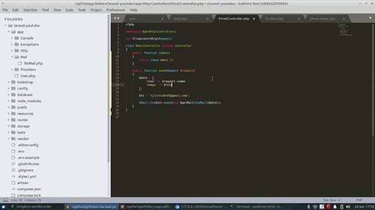Expand the tests folder
Image resolution: width=375 pixels, height=210 pixels.
point(9,132)
